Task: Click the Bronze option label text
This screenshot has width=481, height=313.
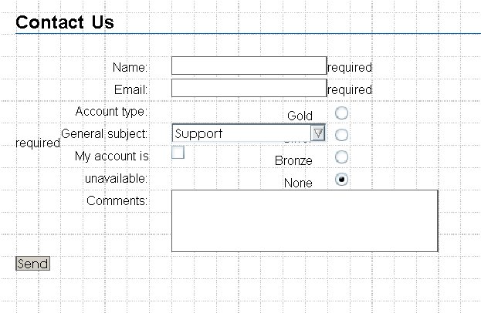Action: pos(293,161)
